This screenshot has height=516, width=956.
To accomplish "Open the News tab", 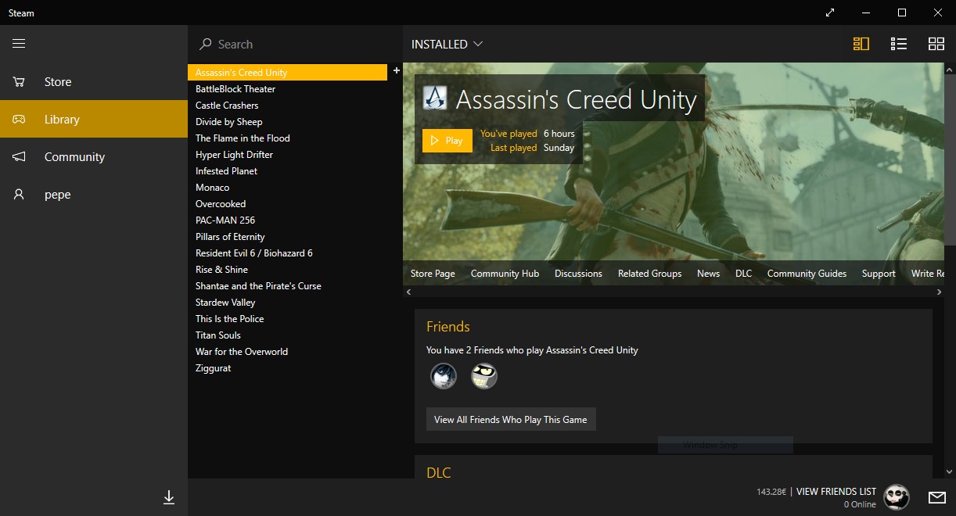I will [x=708, y=274].
